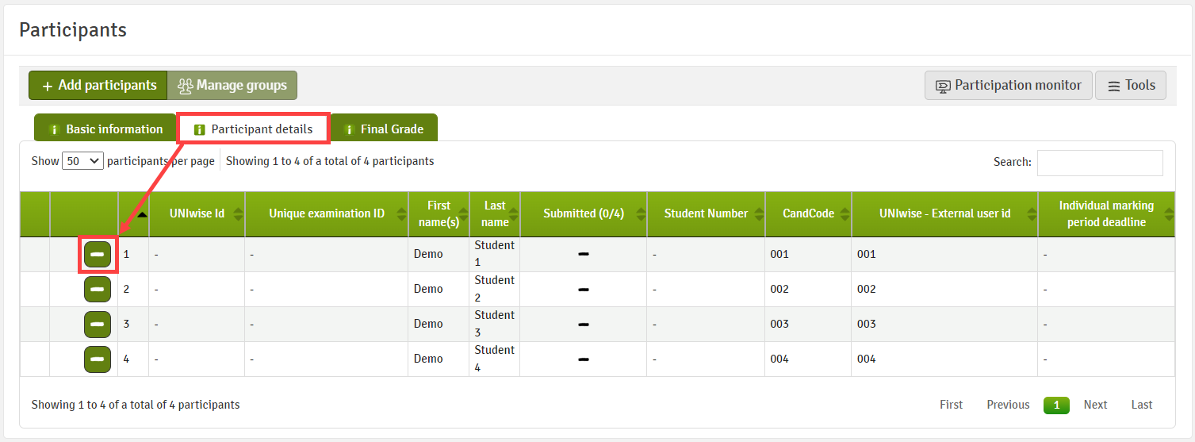1195x442 pixels.
Task: Go to the Previous page
Action: 1008,405
